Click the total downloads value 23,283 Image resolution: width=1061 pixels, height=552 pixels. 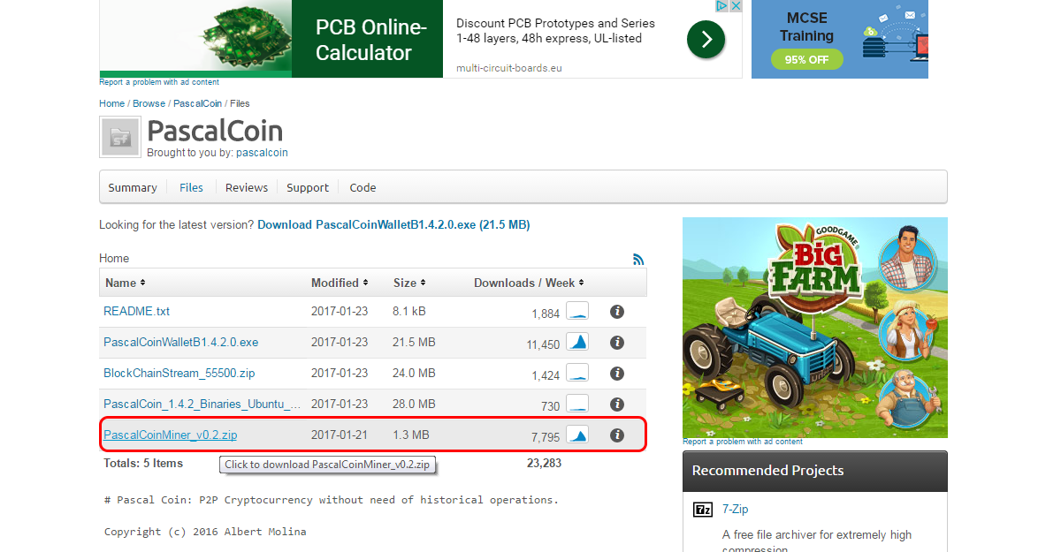[544, 463]
